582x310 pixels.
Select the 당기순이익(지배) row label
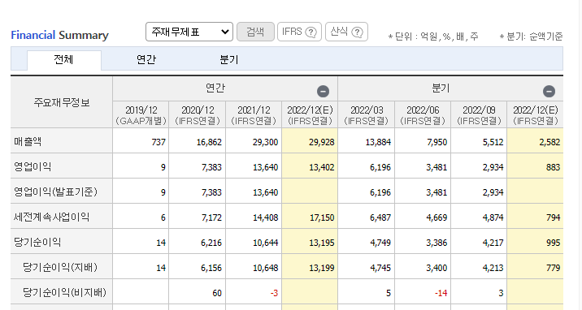click(x=60, y=268)
